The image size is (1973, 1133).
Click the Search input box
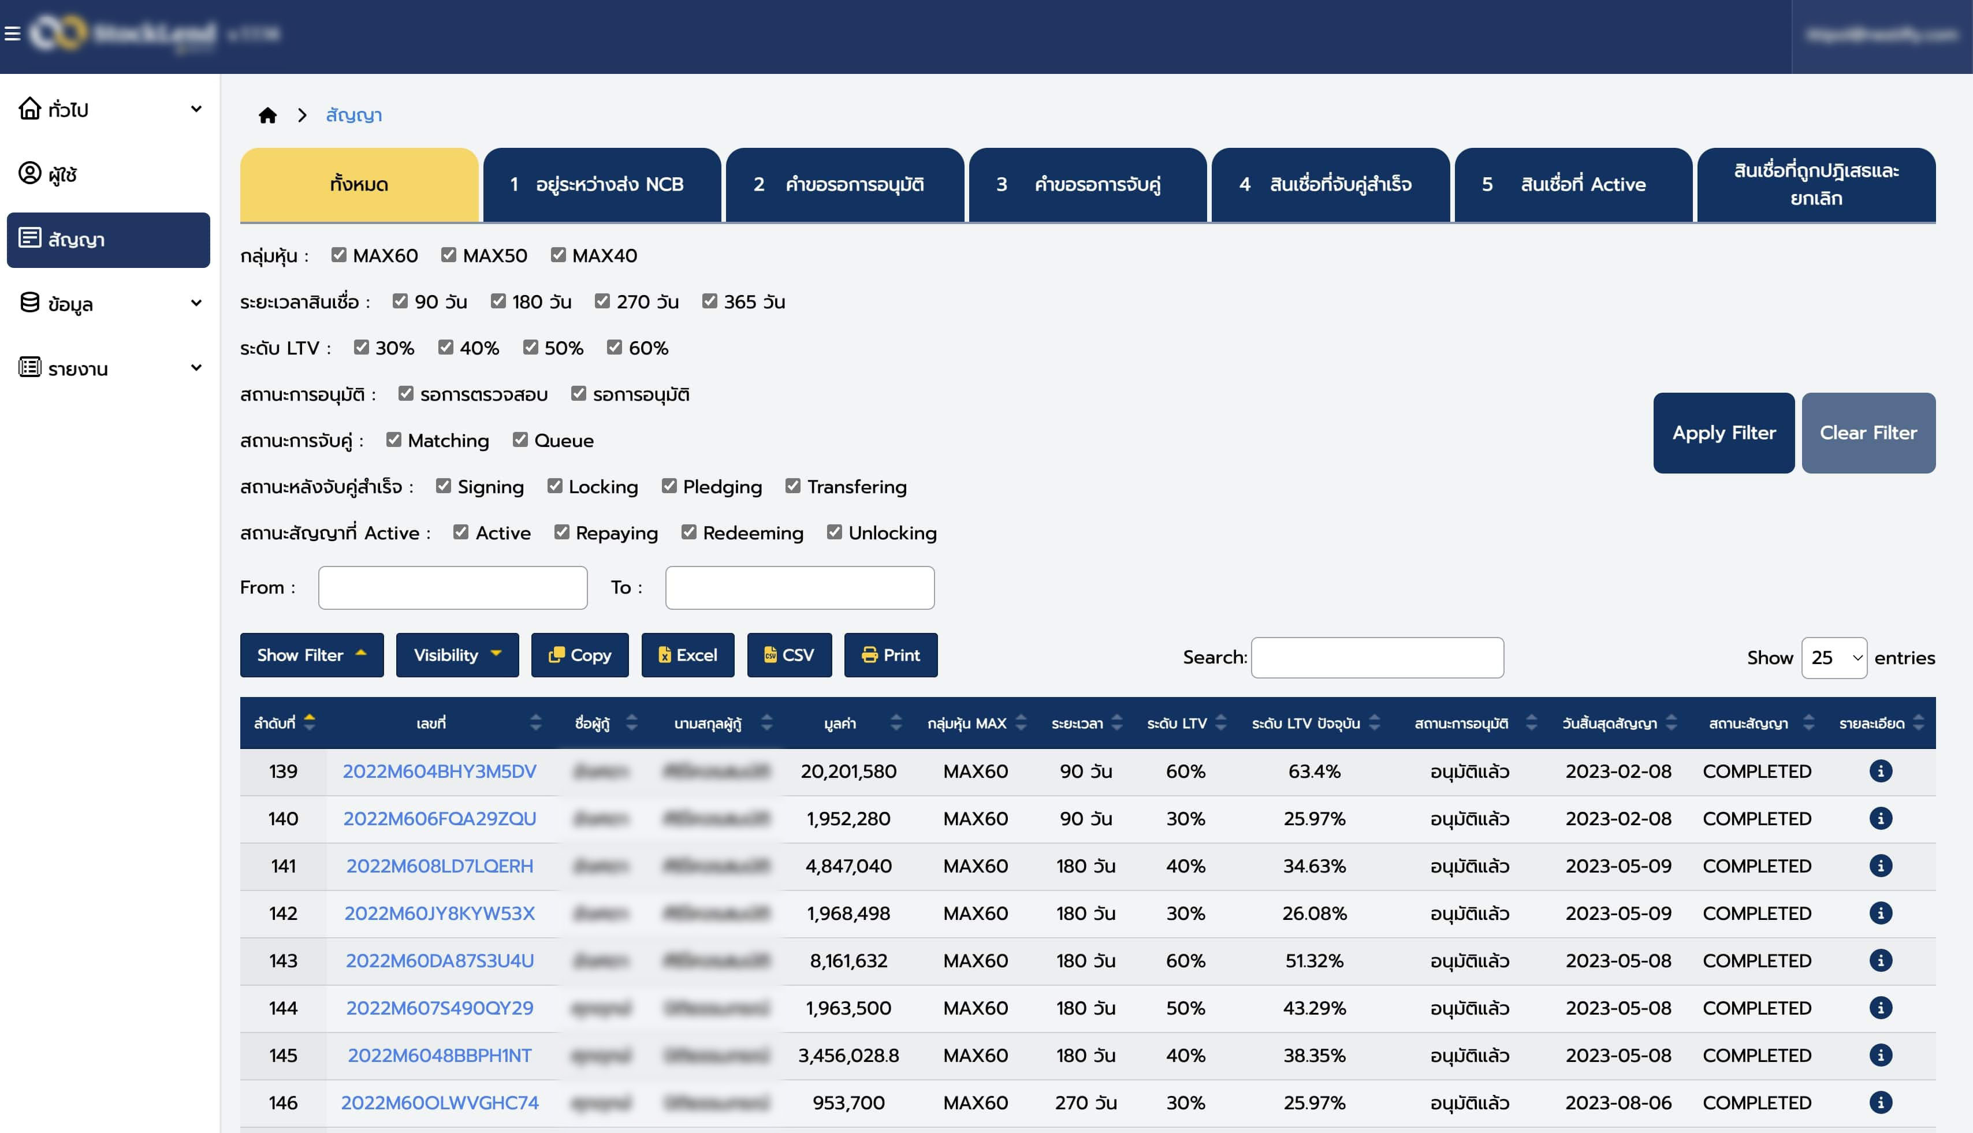click(x=1378, y=658)
